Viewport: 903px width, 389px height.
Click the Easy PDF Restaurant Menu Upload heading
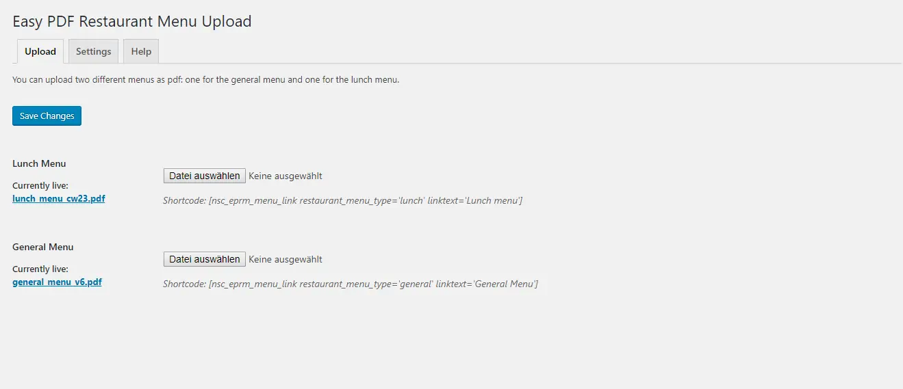(x=132, y=21)
